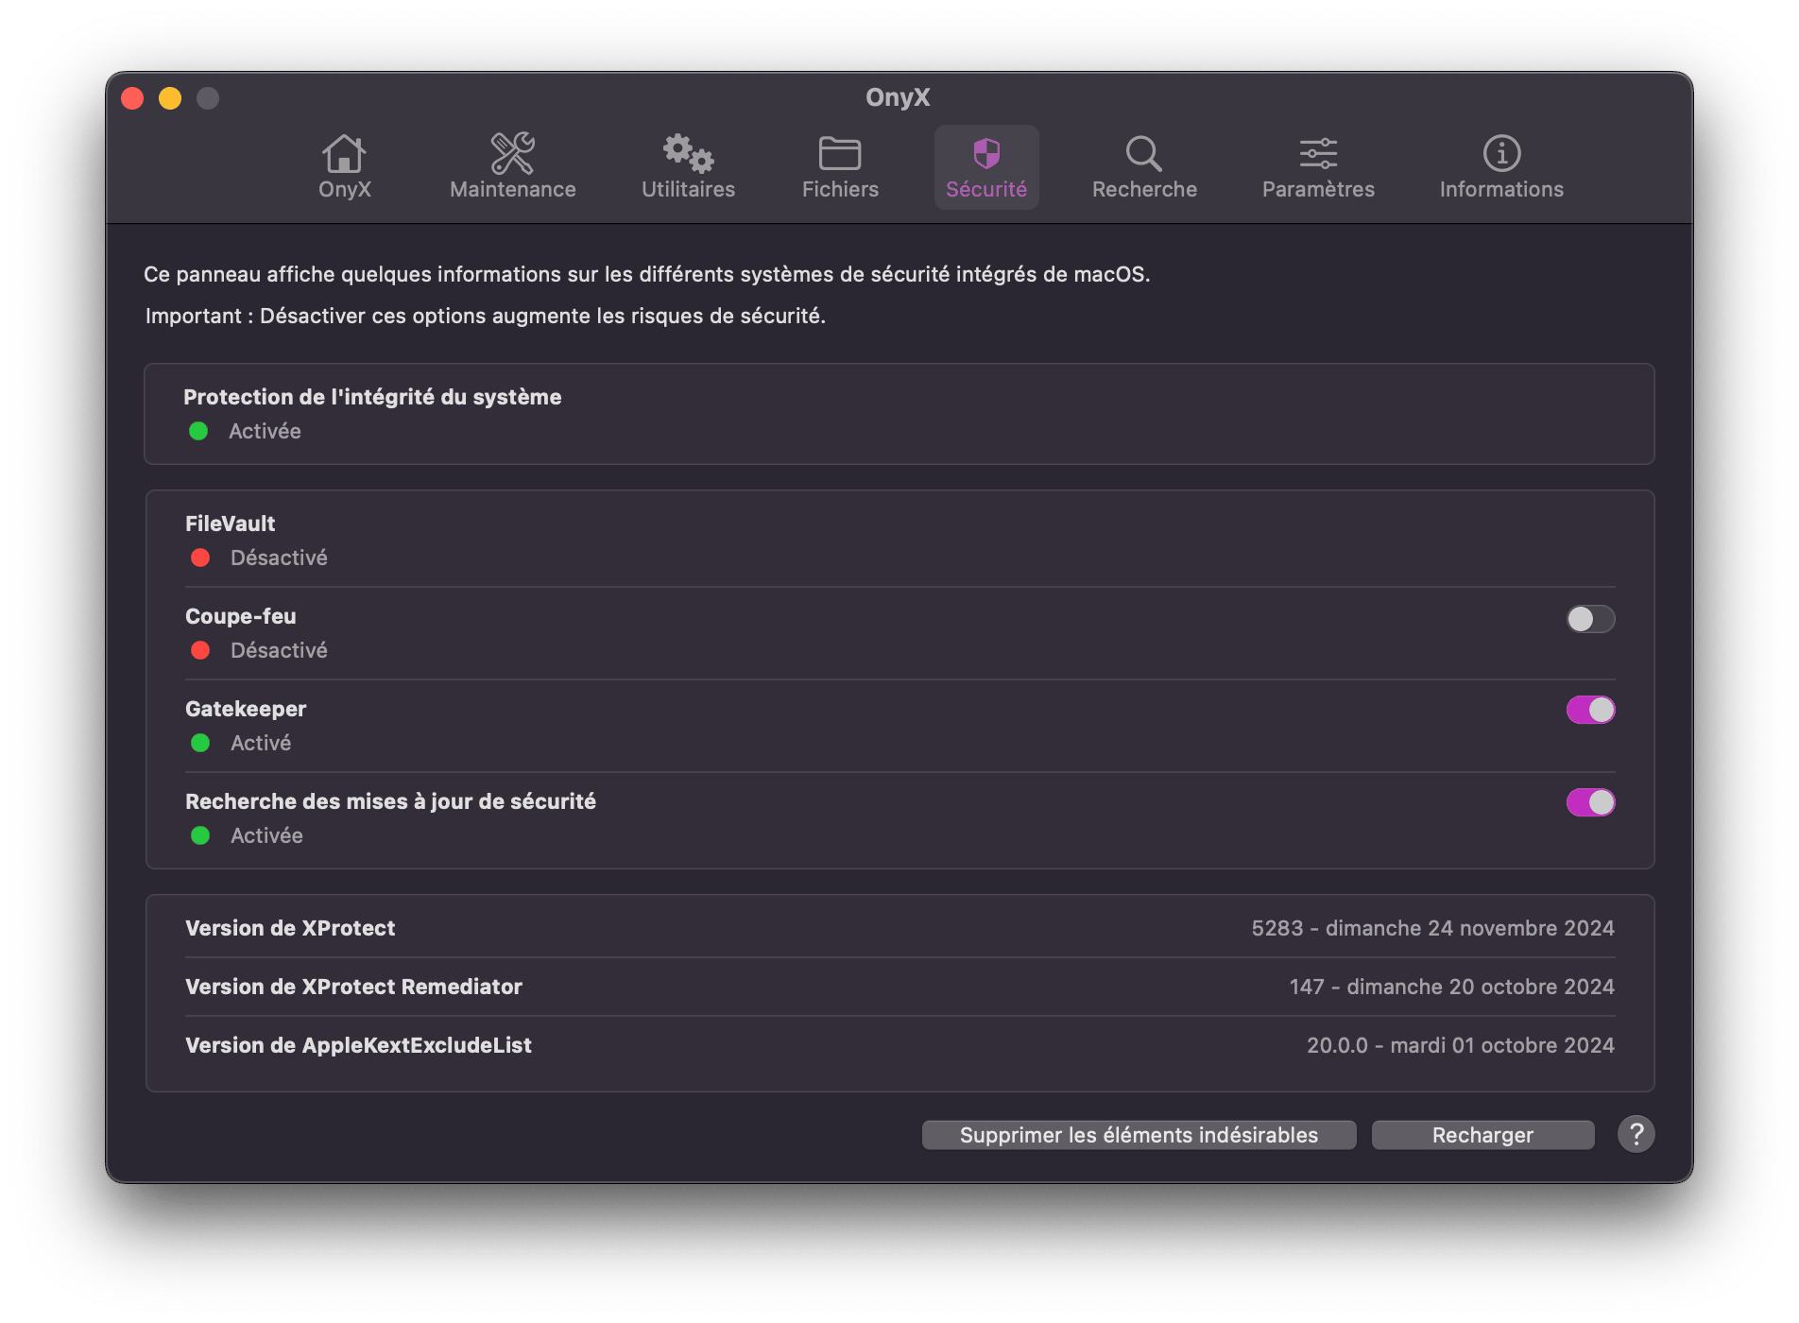This screenshot has height=1323, width=1799.
Task: Switch to the Informations tab label
Action: [x=1501, y=189]
